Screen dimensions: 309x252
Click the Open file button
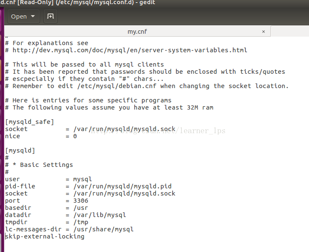pos(19,16)
